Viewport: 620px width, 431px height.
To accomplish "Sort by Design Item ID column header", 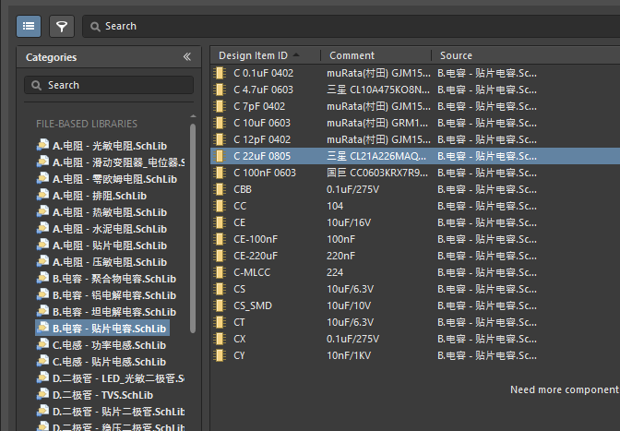I will (264, 55).
